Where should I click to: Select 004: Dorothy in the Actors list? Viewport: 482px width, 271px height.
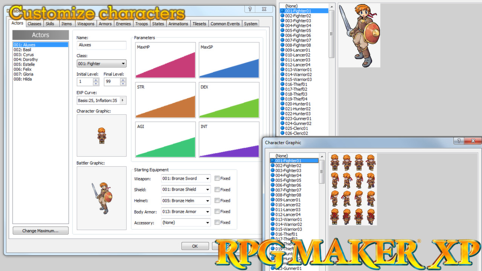pos(26,59)
